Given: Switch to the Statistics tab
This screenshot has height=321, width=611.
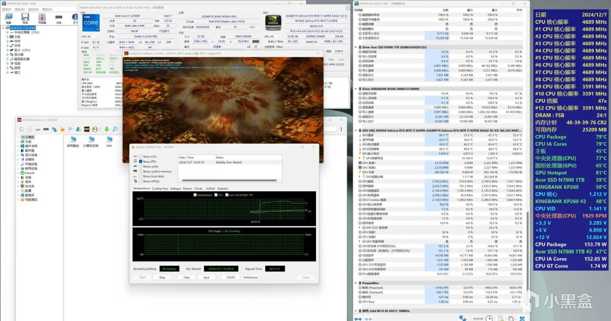Looking at the screenshot, I should tap(222, 188).
